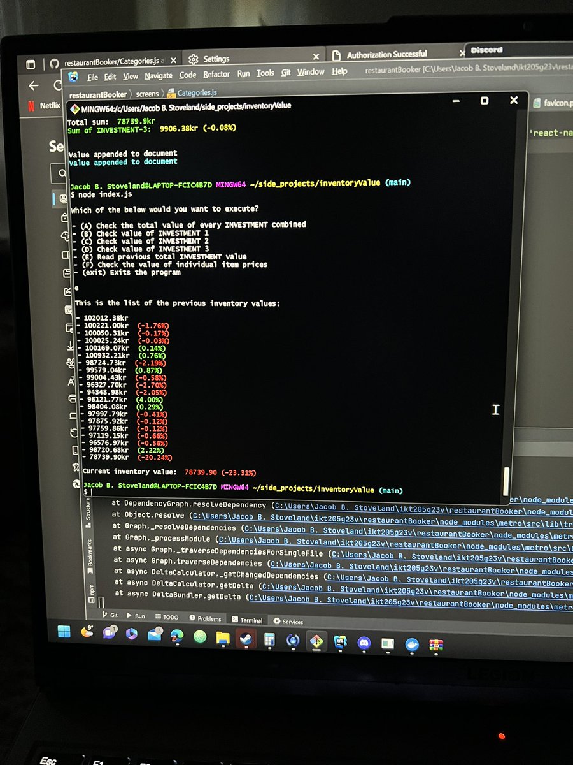Open WinRAR from the taskbar

coord(436,645)
